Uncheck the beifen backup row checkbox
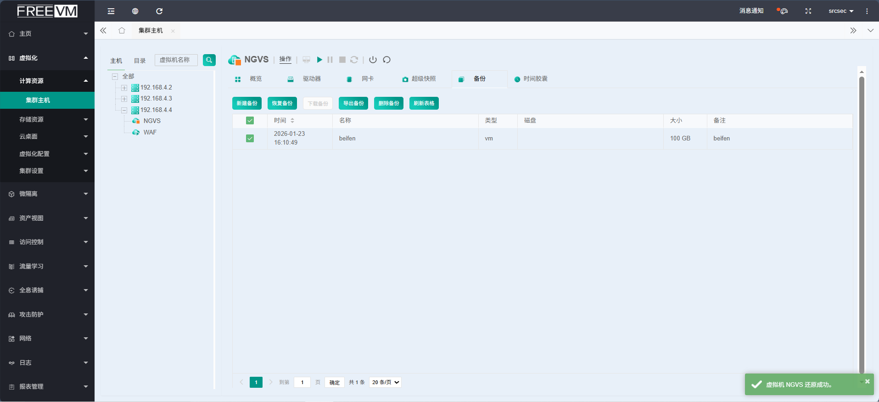The image size is (879, 402). tap(250, 138)
